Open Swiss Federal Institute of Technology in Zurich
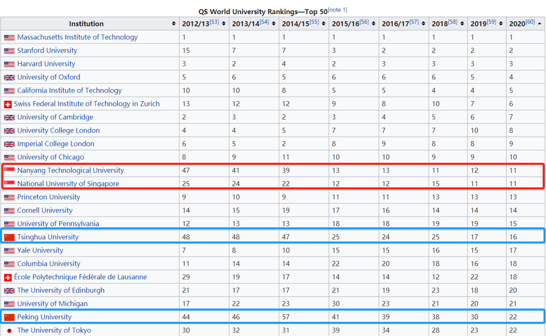Image resolution: width=546 pixels, height=336 pixels. point(87,104)
